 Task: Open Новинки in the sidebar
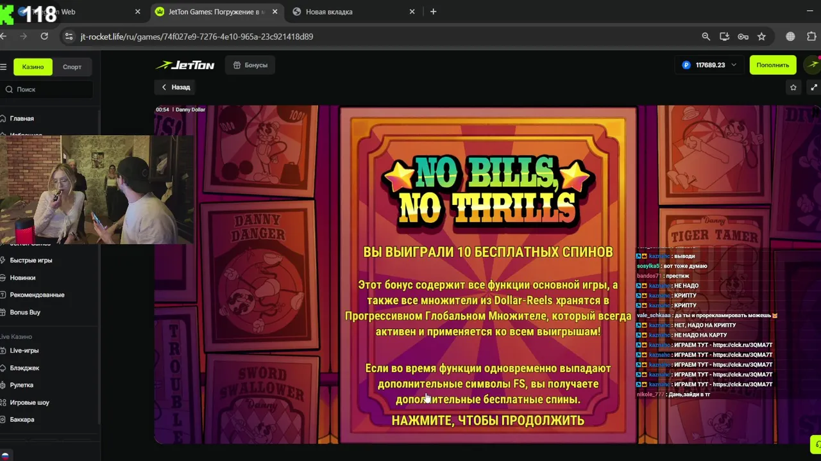pyautogui.click(x=22, y=278)
